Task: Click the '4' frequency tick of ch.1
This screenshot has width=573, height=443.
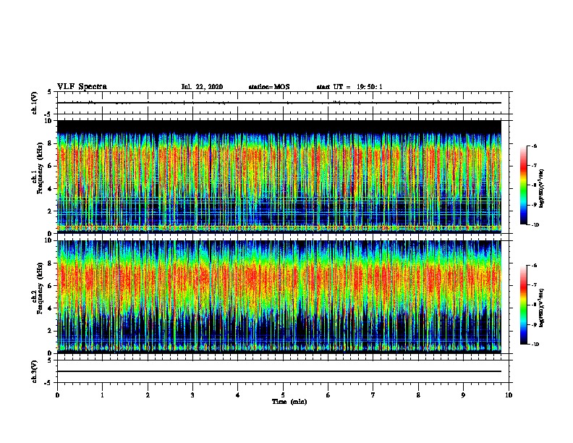Action: click(x=50, y=189)
